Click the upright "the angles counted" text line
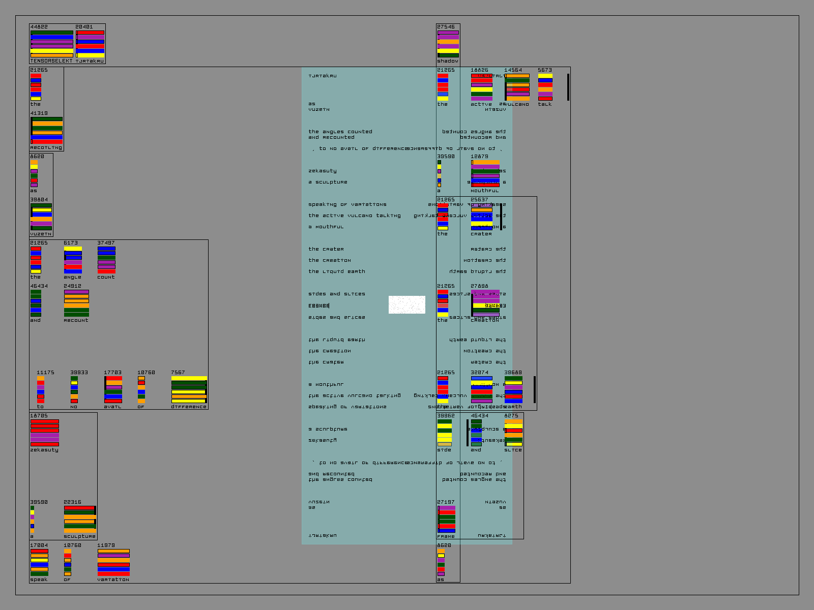 coord(340,132)
